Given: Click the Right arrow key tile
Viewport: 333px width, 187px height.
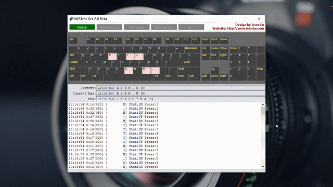Looking at the screenshot, I should (224, 77).
